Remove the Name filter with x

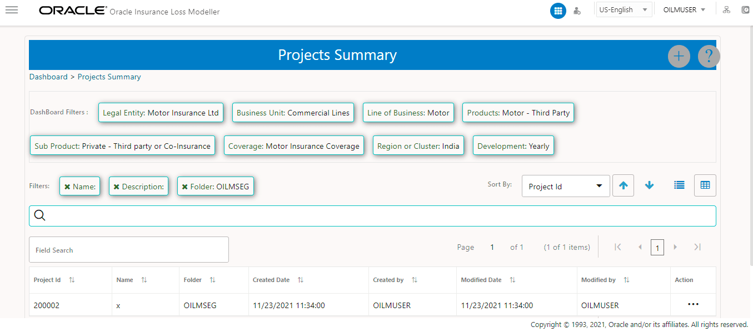tap(67, 187)
